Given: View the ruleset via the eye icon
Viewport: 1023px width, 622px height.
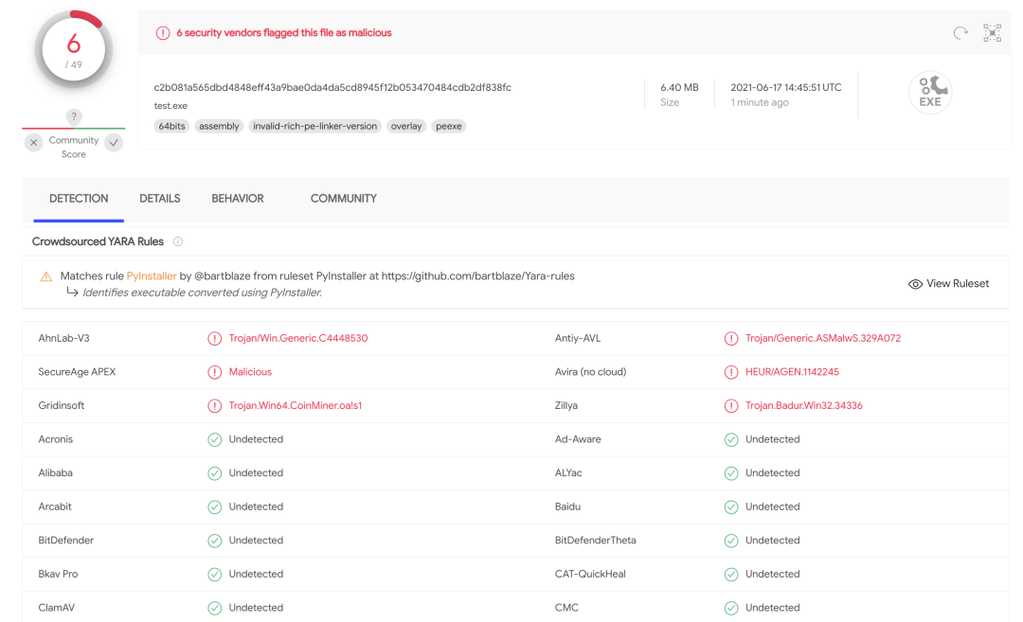Looking at the screenshot, I should (915, 284).
